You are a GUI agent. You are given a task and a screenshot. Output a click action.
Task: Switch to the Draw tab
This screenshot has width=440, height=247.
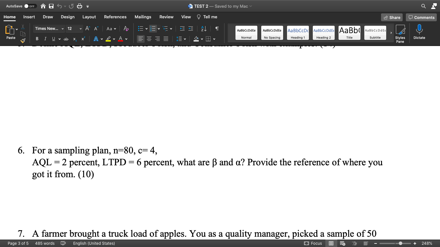tap(48, 17)
